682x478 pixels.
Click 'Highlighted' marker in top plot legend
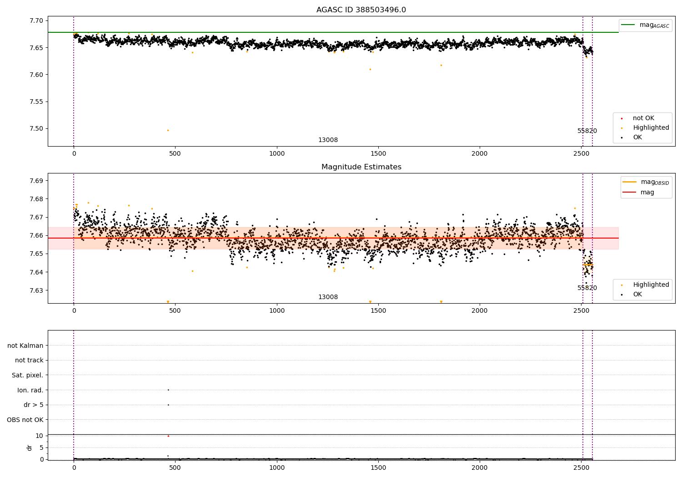coord(622,128)
